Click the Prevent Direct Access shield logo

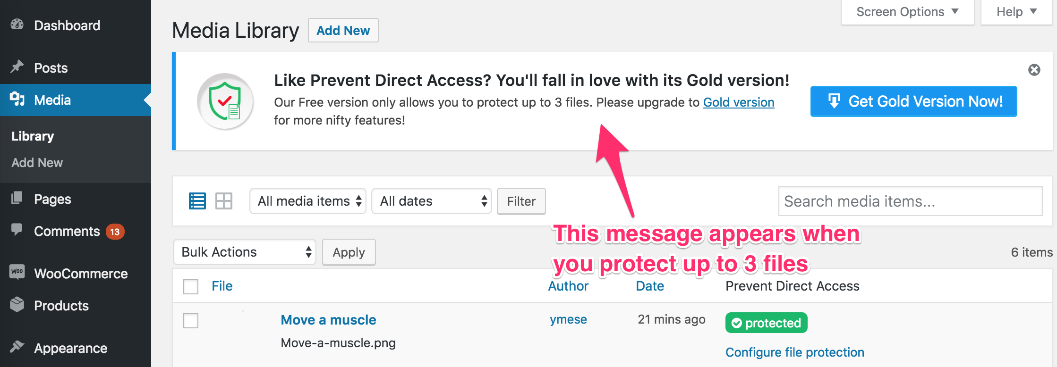click(x=225, y=101)
